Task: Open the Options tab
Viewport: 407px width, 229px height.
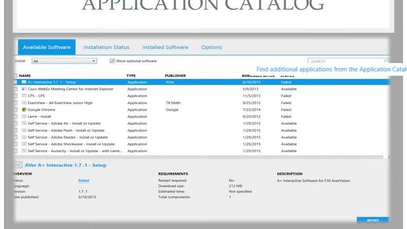Action: [x=212, y=47]
